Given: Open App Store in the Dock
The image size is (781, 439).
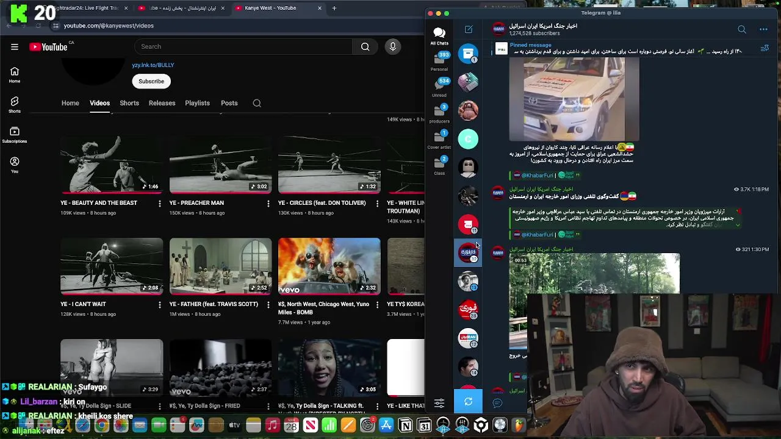Looking at the screenshot, I should 386,425.
